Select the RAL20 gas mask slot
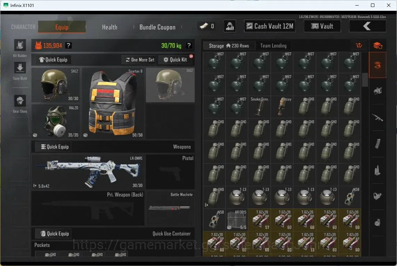Image resolution: width=397 pixels, height=266 pixels. [56, 121]
